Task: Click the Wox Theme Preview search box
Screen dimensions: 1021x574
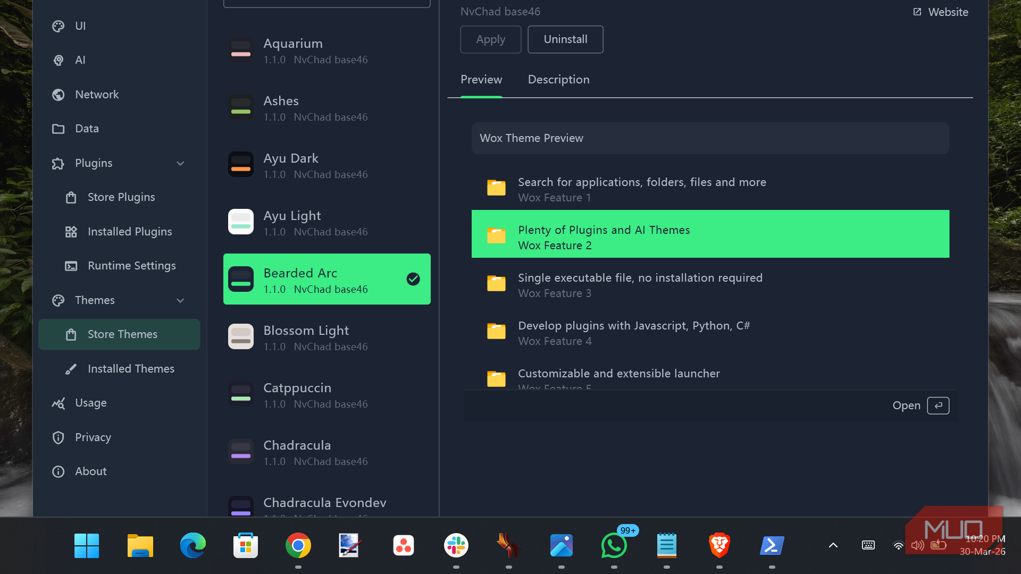Action: (x=710, y=138)
